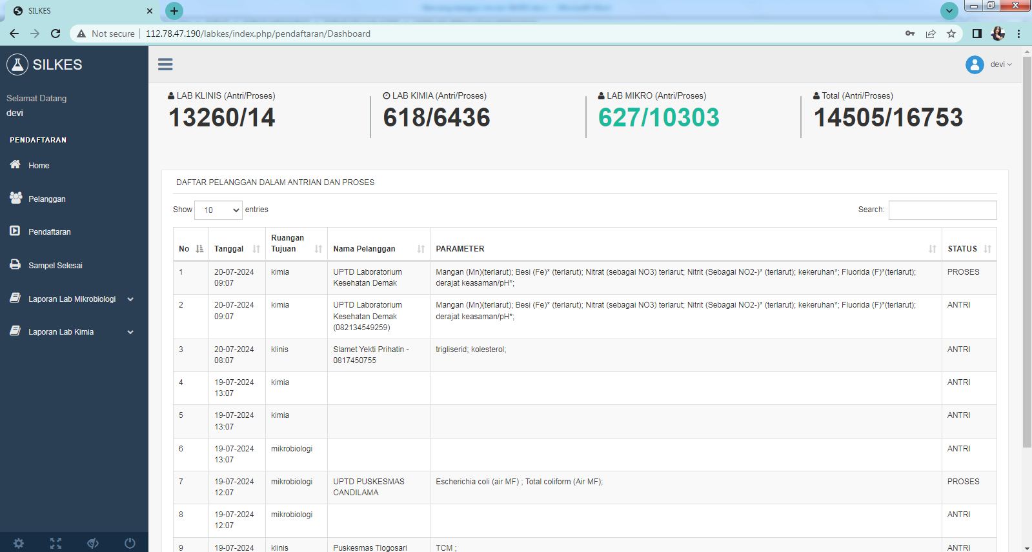Click the Home sidebar link
Screen dimensions: 1032x552
click(39, 166)
